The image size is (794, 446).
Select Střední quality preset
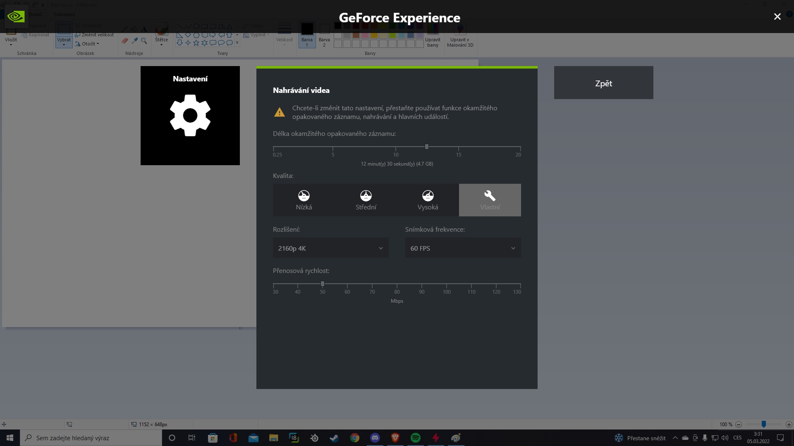(x=366, y=200)
